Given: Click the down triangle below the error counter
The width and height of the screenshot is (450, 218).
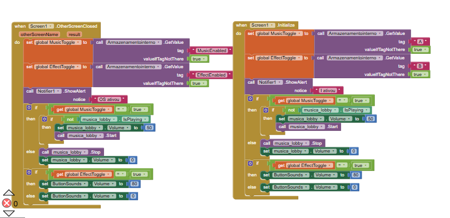Looking at the screenshot, I should pyautogui.click(x=8, y=213).
